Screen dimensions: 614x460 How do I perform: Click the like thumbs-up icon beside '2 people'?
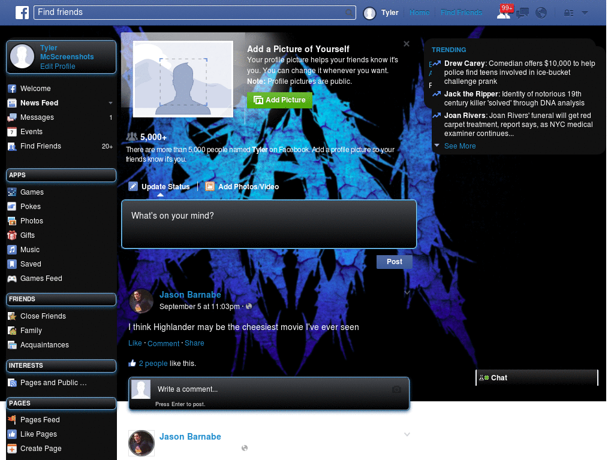click(x=133, y=364)
